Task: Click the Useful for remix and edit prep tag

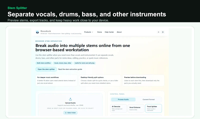Action: [x=84, y=63]
